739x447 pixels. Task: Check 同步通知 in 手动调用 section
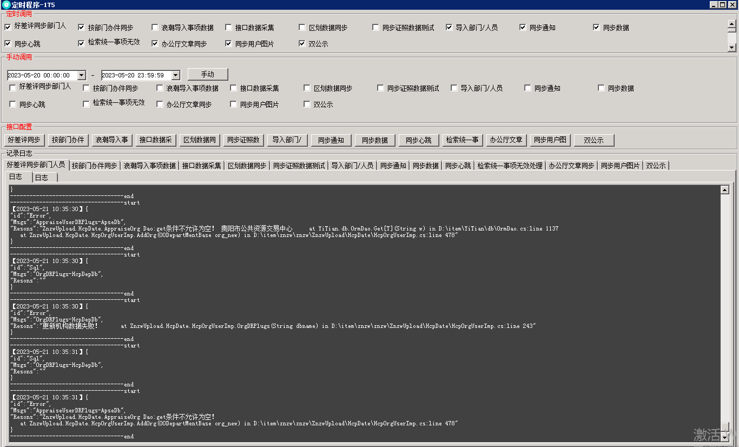click(x=527, y=88)
